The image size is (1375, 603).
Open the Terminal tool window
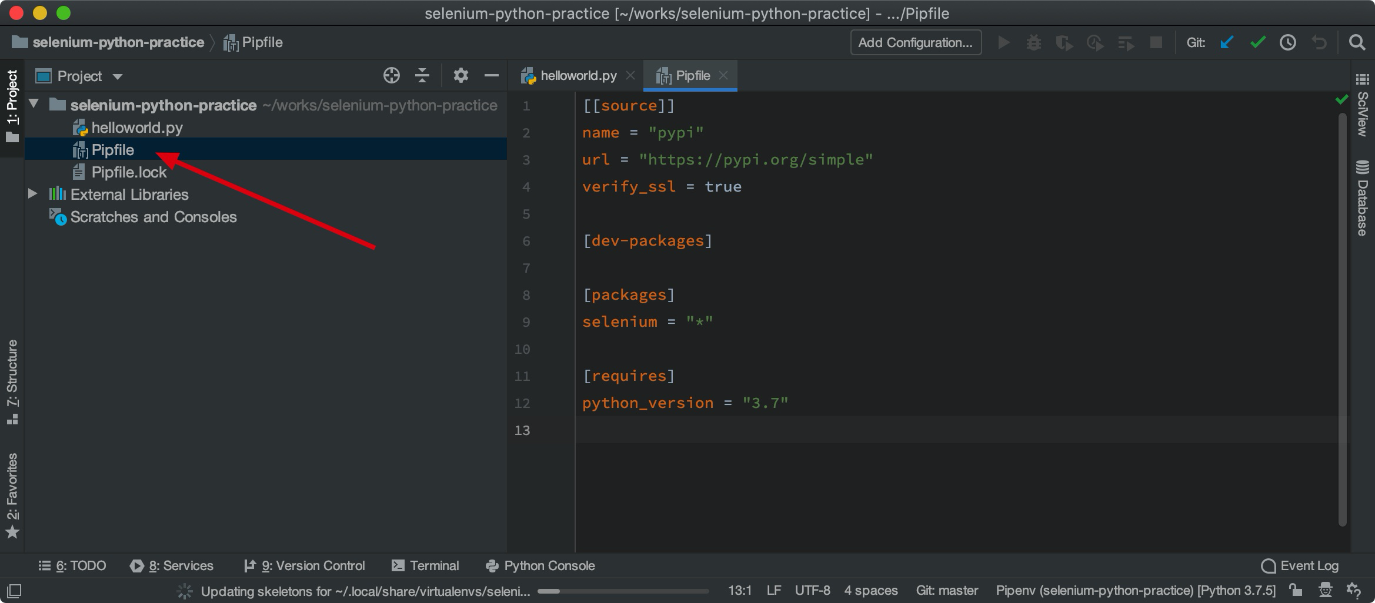click(x=425, y=565)
